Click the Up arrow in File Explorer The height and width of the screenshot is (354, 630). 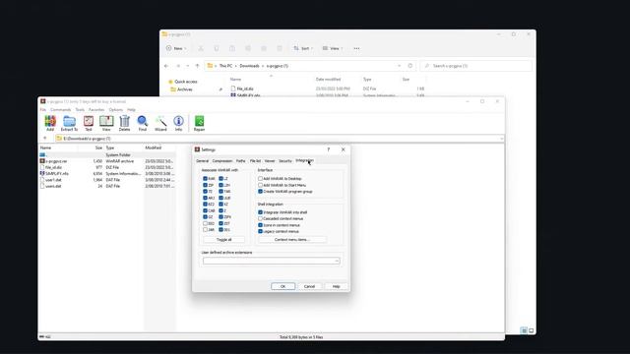point(197,66)
